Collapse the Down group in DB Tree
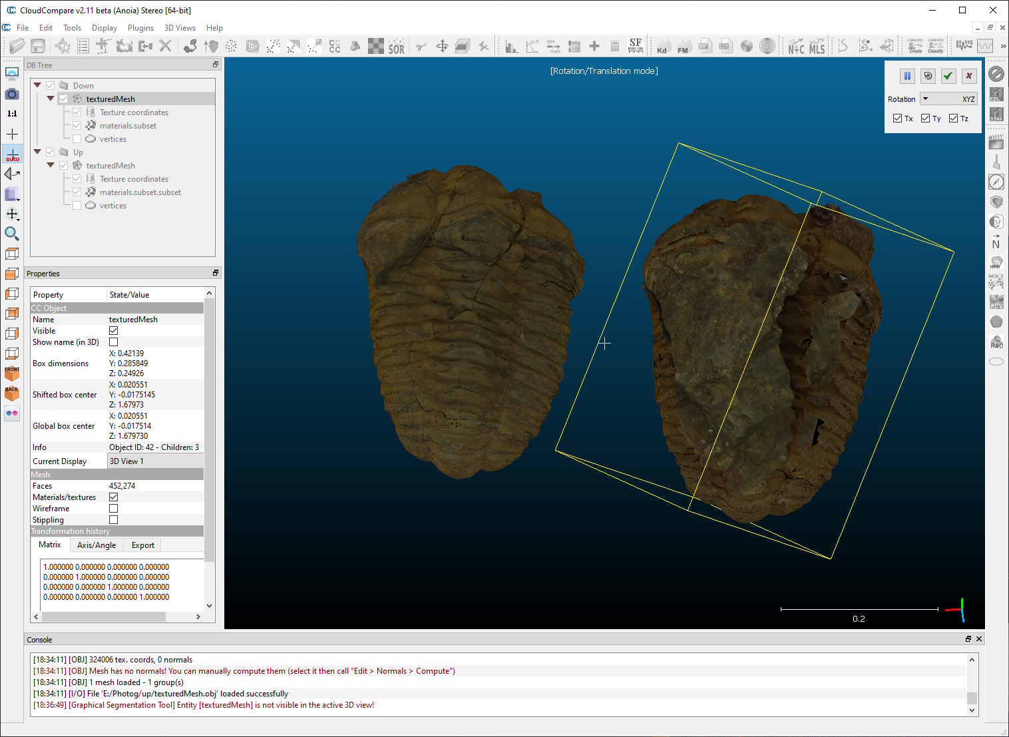 tap(37, 85)
